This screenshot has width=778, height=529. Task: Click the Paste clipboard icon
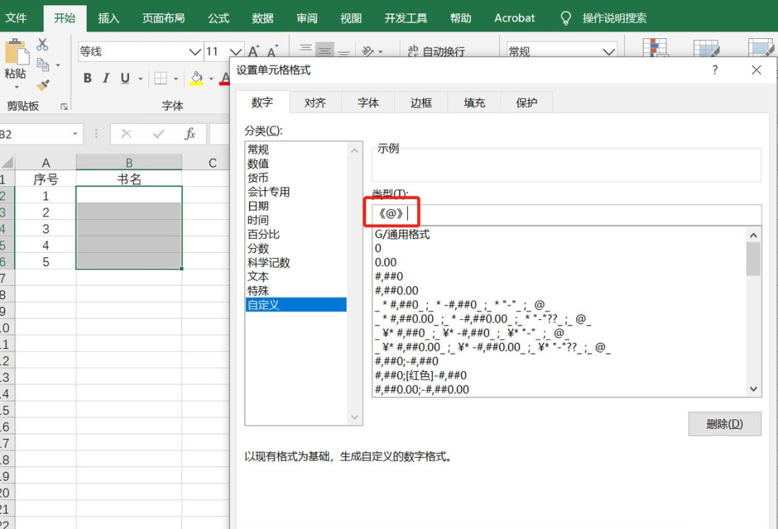[15, 52]
